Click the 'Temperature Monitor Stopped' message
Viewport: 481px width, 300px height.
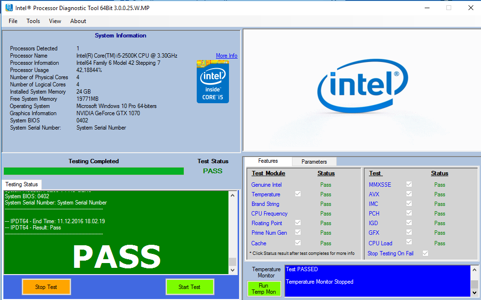(x=319, y=282)
